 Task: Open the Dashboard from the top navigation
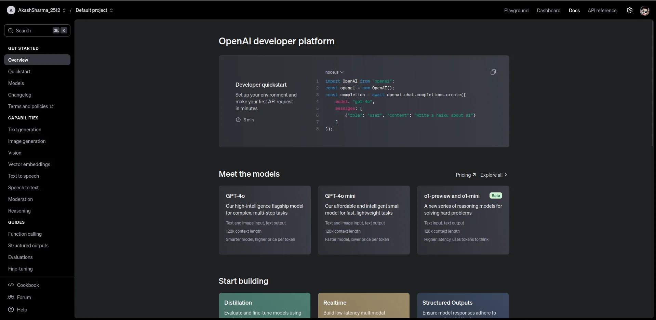[x=548, y=10]
